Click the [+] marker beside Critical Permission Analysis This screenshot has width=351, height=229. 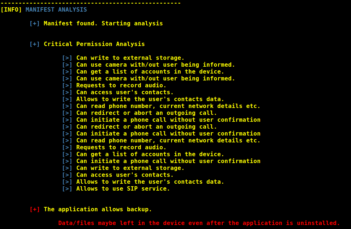point(34,44)
